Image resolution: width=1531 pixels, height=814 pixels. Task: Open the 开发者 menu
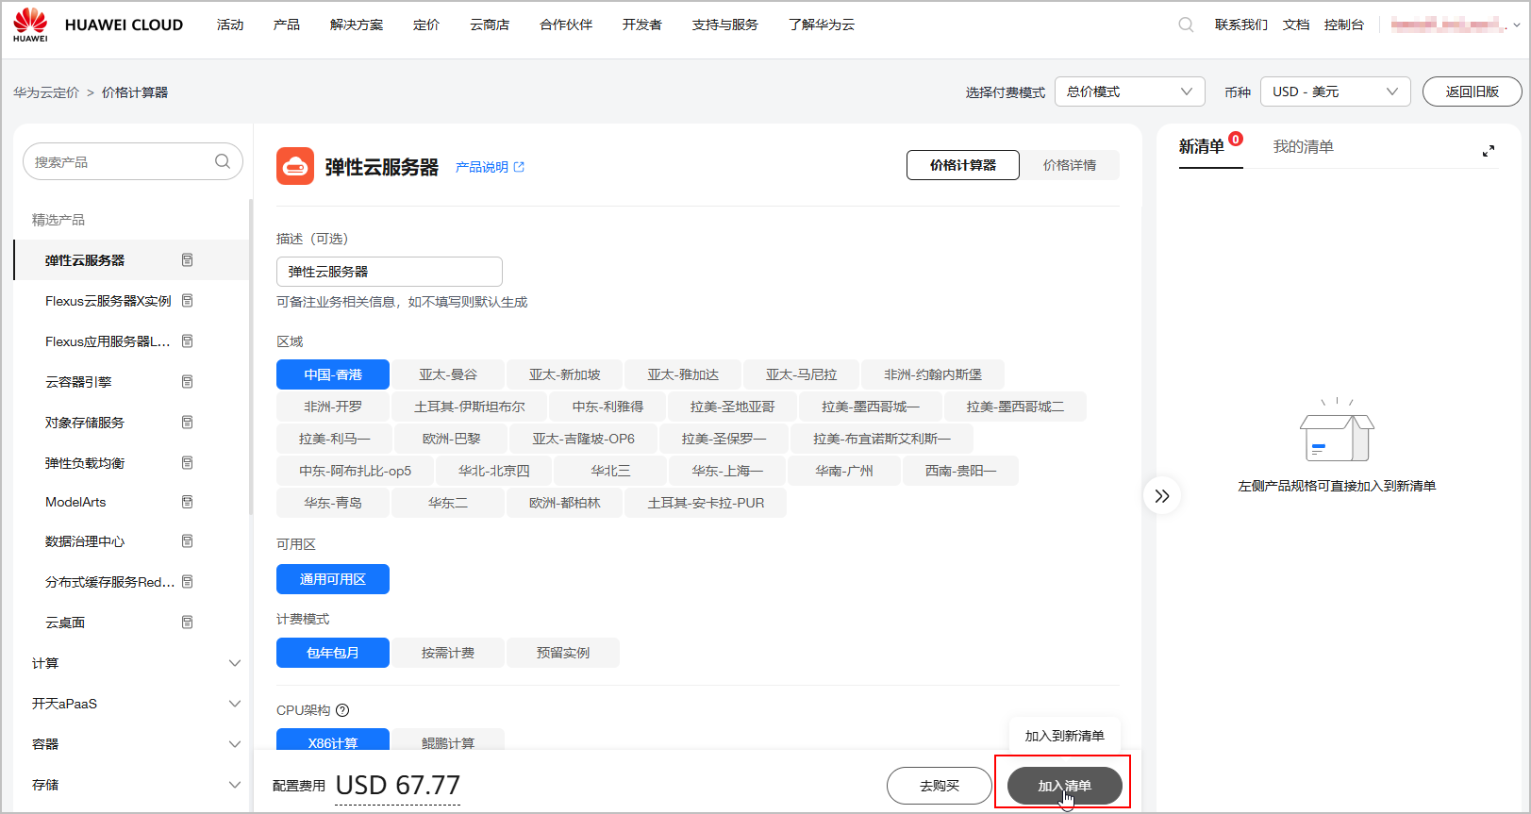coord(642,25)
